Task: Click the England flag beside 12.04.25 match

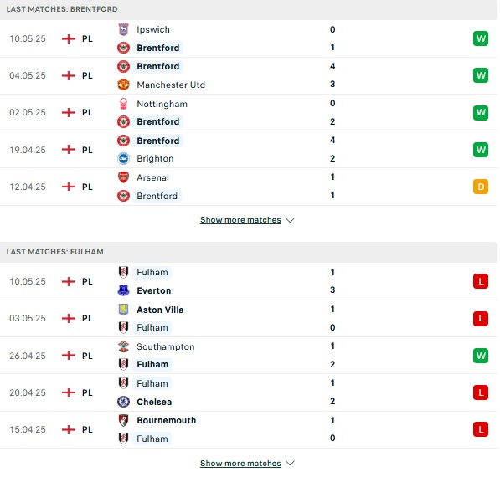Action: pyautogui.click(x=69, y=187)
